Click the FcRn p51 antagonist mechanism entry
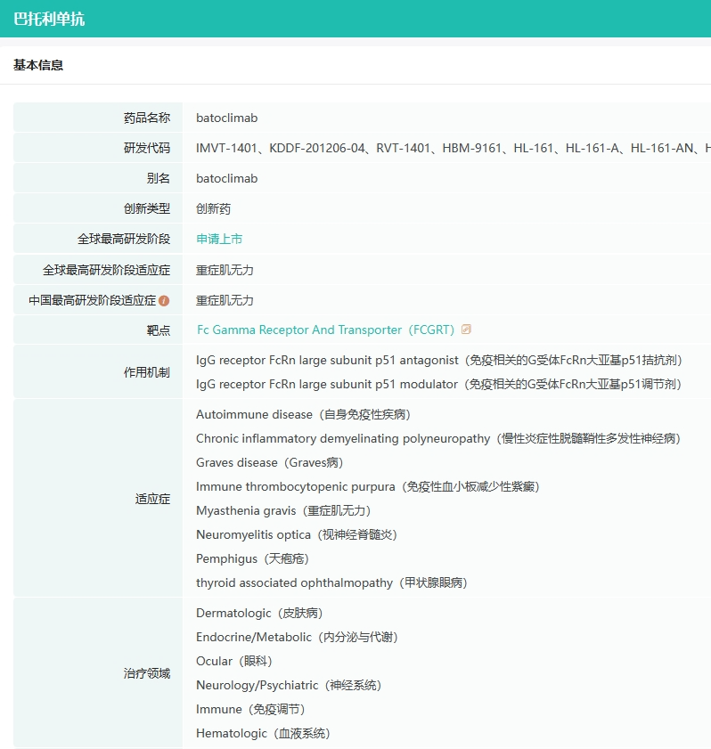The height and width of the screenshot is (749, 711). [438, 360]
